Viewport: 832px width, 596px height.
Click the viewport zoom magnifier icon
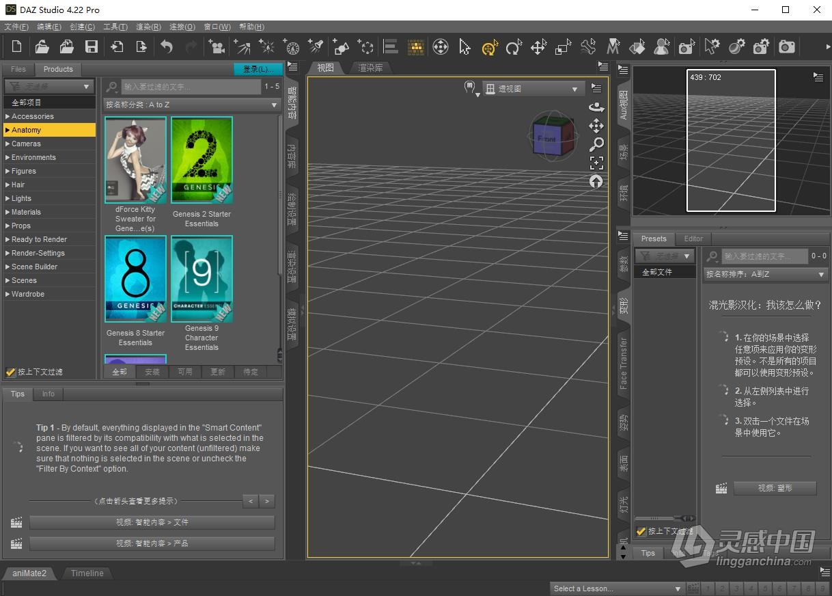(x=597, y=144)
